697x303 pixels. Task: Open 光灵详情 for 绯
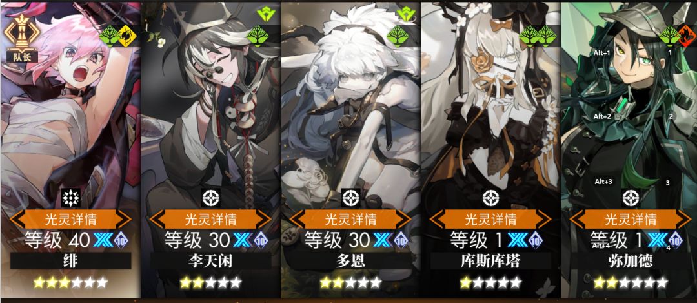tap(71, 218)
